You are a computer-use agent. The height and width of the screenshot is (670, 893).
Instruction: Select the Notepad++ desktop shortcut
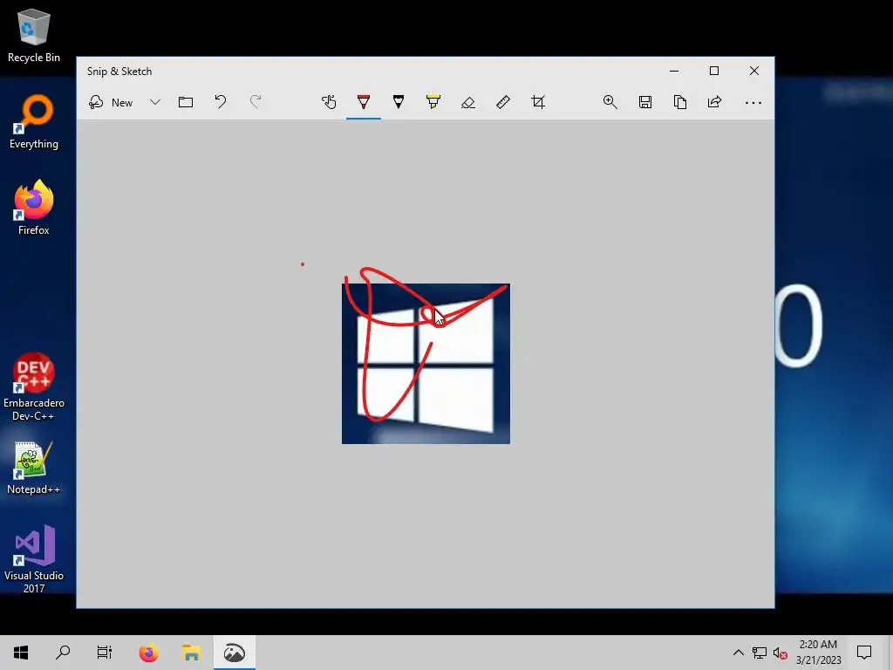[x=34, y=468]
